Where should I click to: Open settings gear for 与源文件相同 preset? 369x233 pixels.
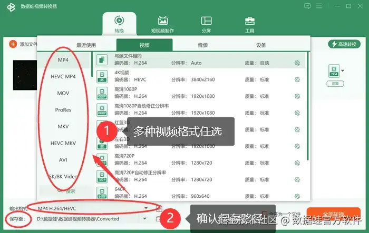(x=297, y=63)
